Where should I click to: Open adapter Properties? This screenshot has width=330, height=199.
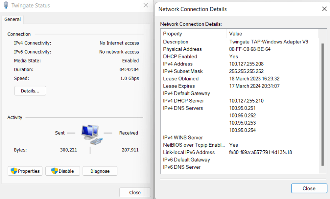point(25,171)
